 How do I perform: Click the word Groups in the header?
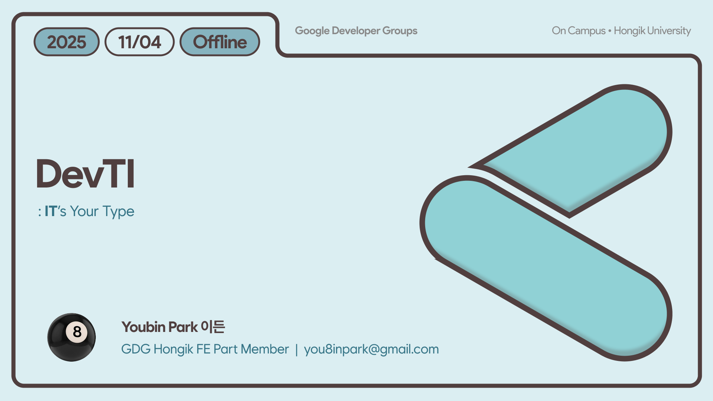pyautogui.click(x=400, y=31)
